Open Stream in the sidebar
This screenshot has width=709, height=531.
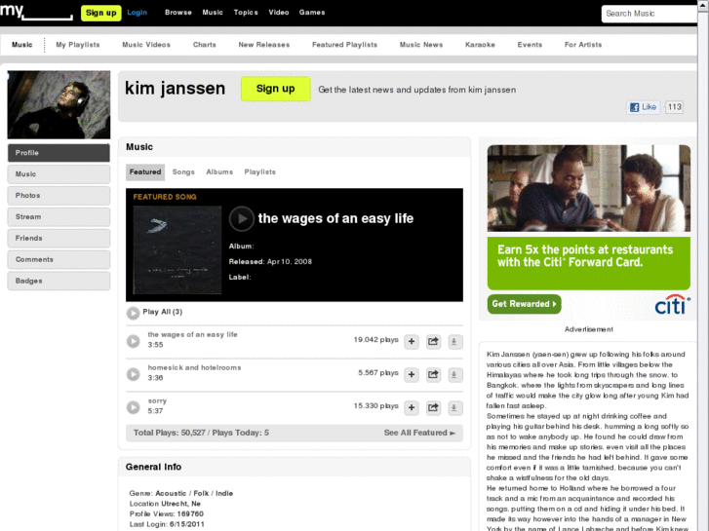59,217
